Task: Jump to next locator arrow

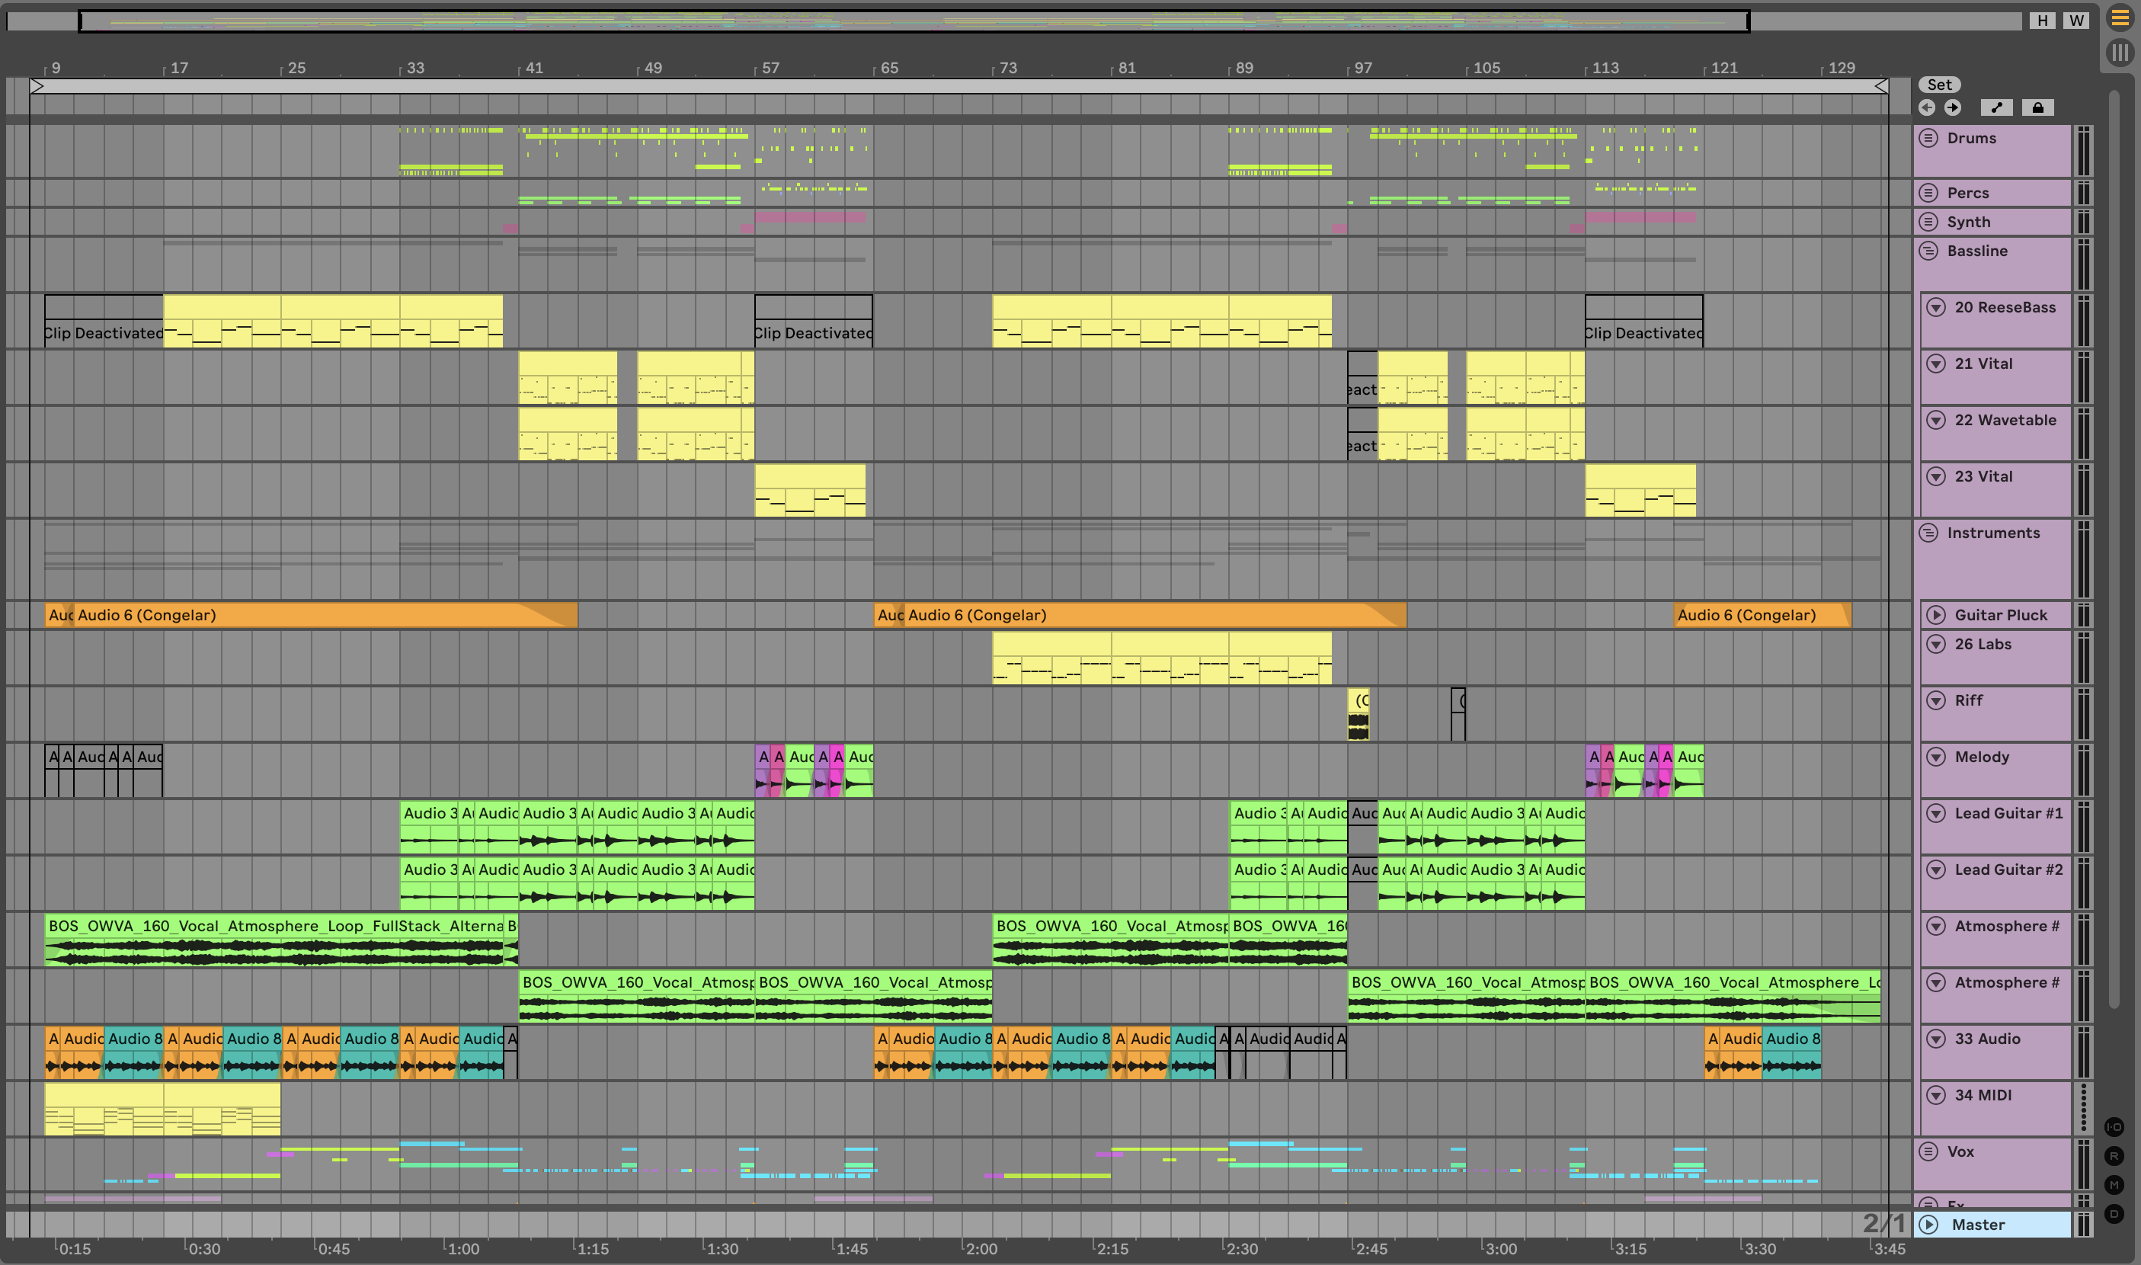Action: point(1953,107)
